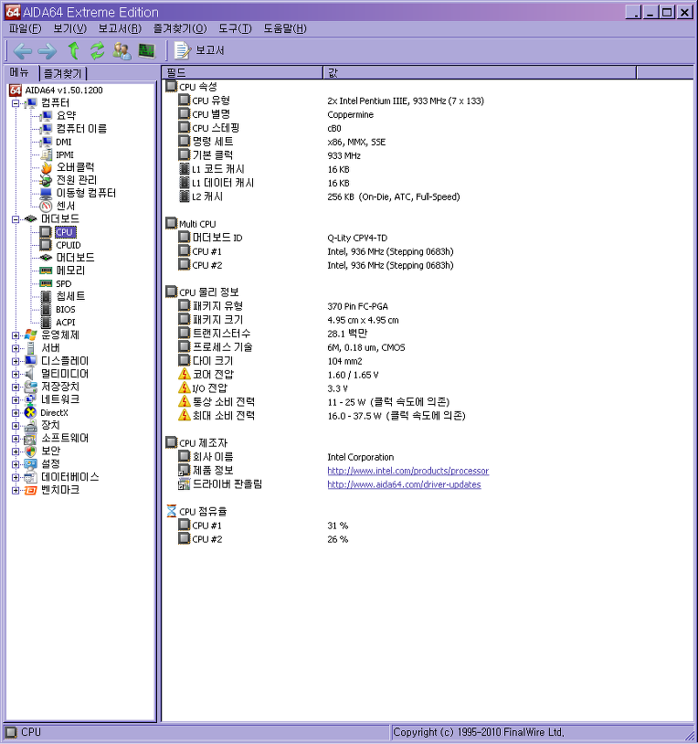Viewport: 698px width, 744px height.
Task: Select the 센서 sensor gauge icon
Action: (46, 206)
